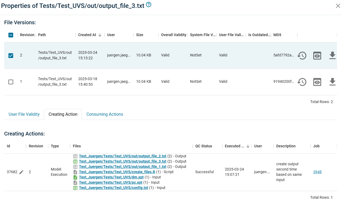Close the Properties dialog
Viewport: 342px width, 204px height.
click(x=338, y=6)
